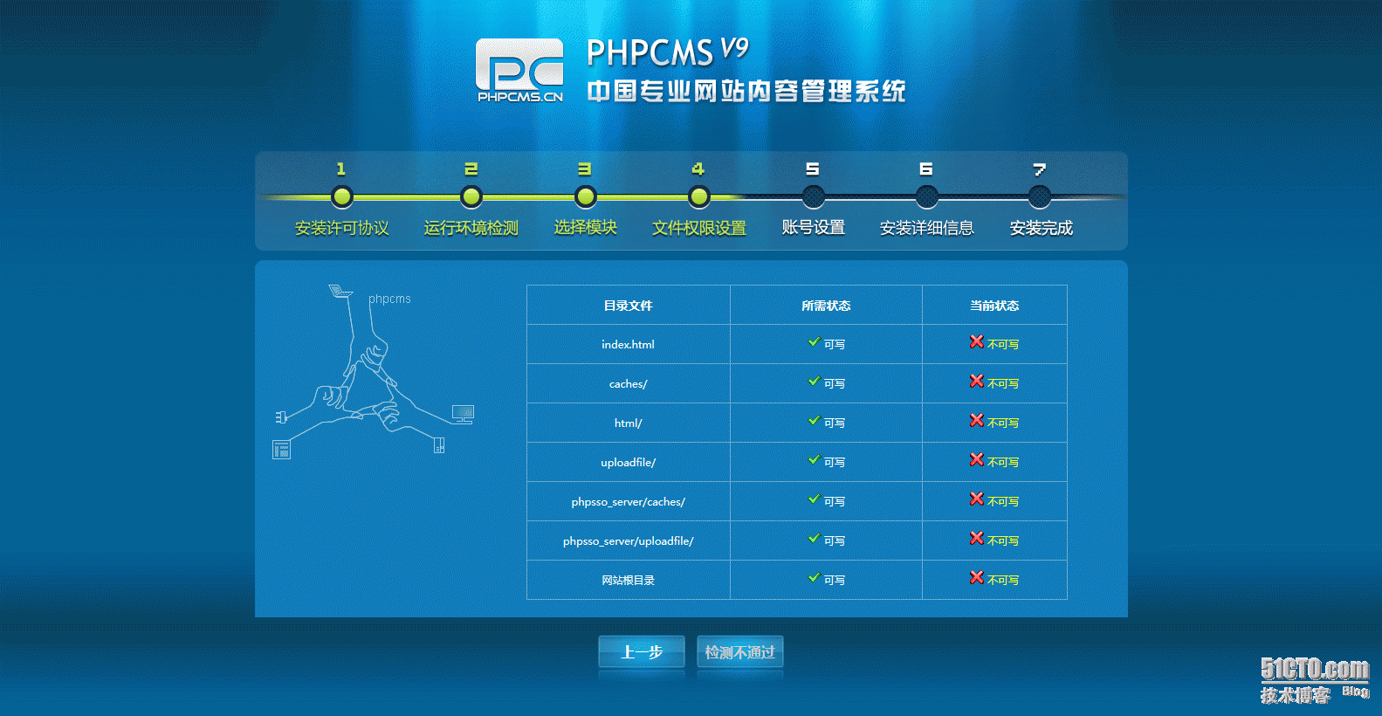Click the phpsso_server/uploadfile/ directory cell

tap(629, 541)
